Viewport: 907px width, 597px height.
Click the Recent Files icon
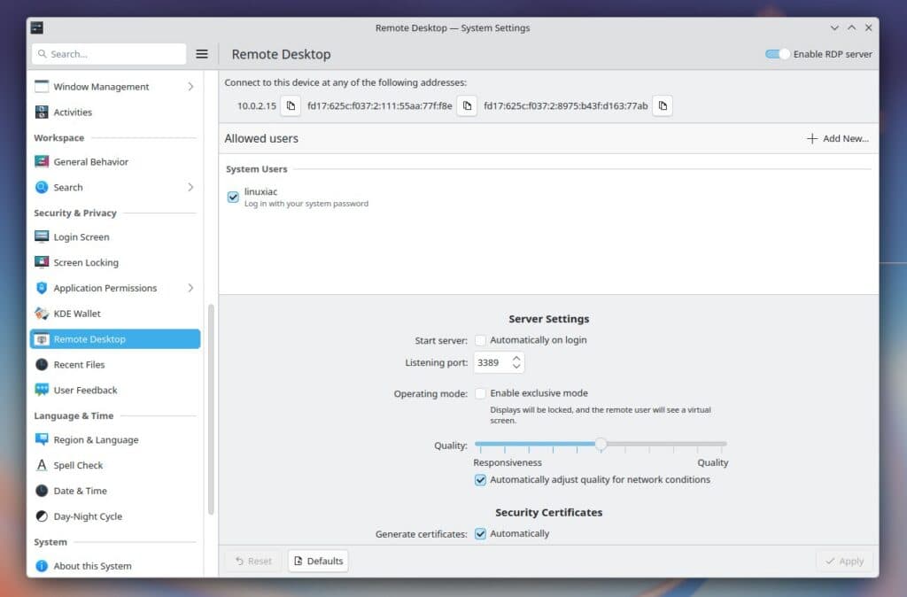click(x=42, y=364)
